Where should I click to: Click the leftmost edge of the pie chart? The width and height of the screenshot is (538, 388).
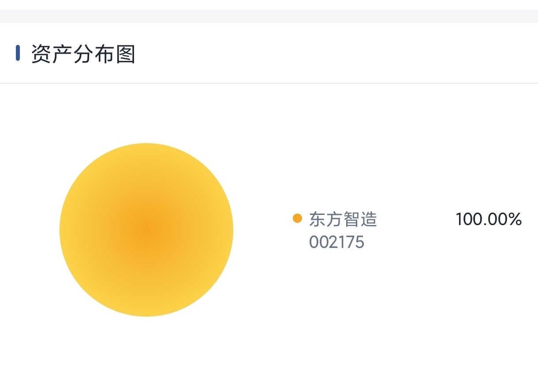coord(61,229)
